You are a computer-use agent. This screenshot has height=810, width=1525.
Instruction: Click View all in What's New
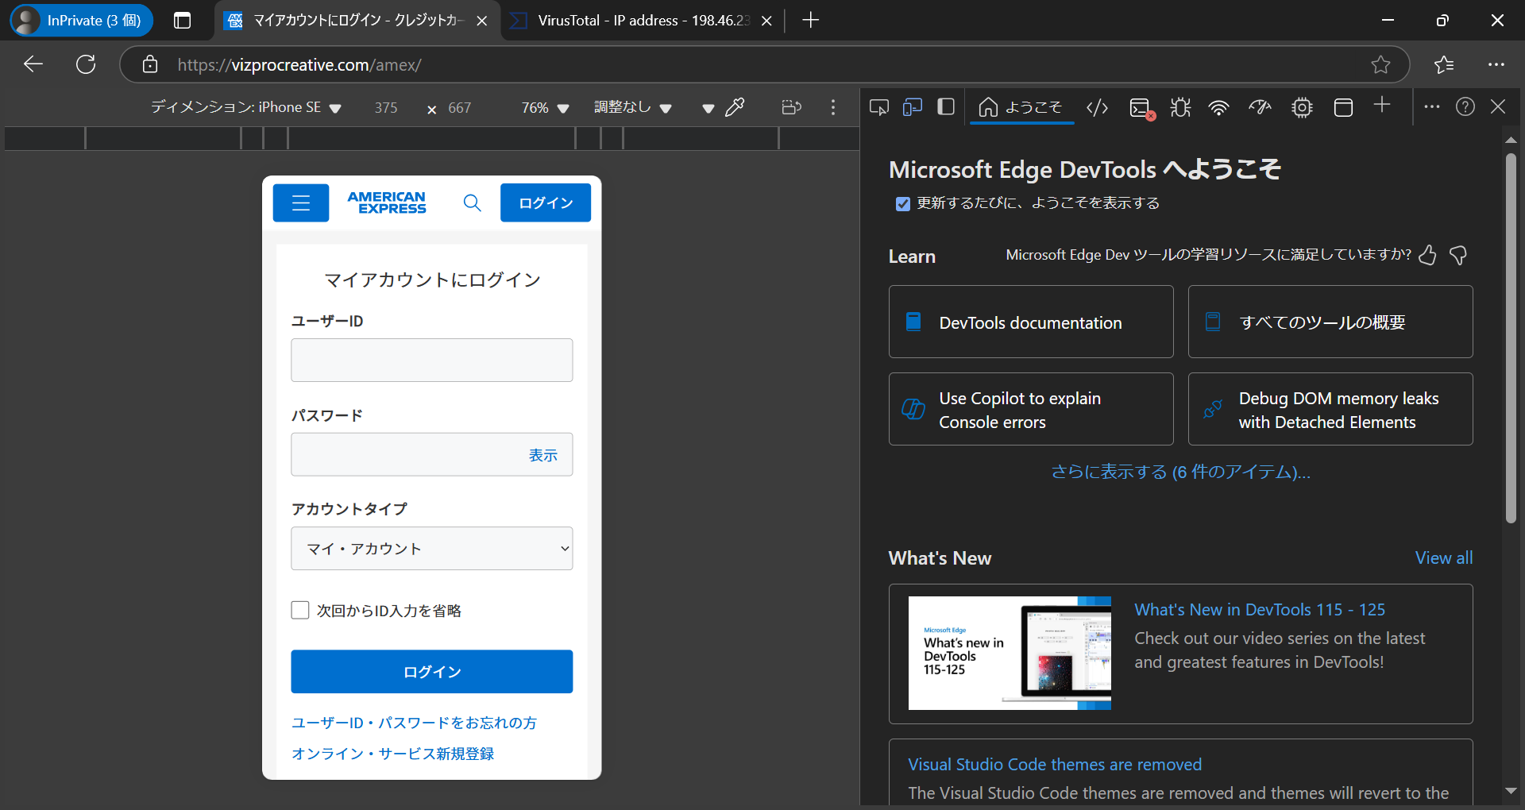1443,558
